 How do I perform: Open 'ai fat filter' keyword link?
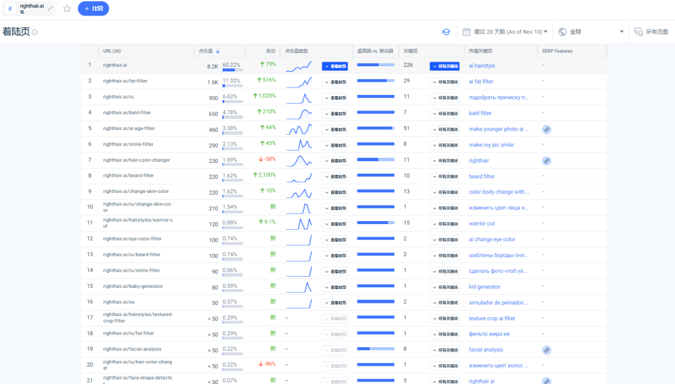tap(481, 82)
